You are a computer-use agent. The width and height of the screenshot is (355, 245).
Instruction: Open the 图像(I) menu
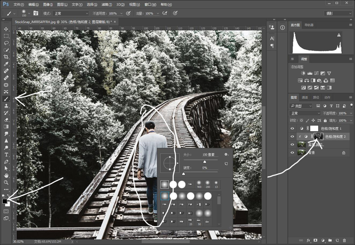(48, 4)
